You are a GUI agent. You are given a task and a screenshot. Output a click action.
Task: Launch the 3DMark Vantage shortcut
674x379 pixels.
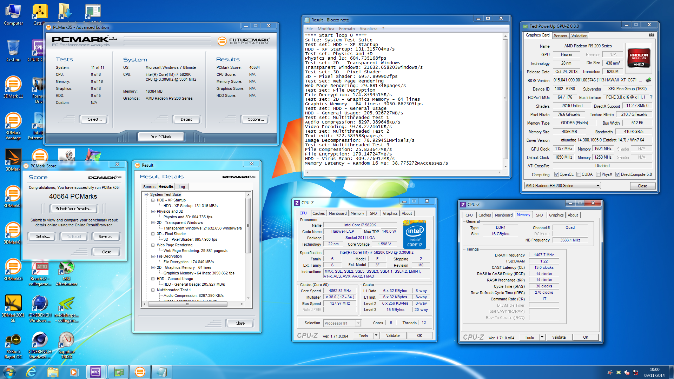coord(13,126)
